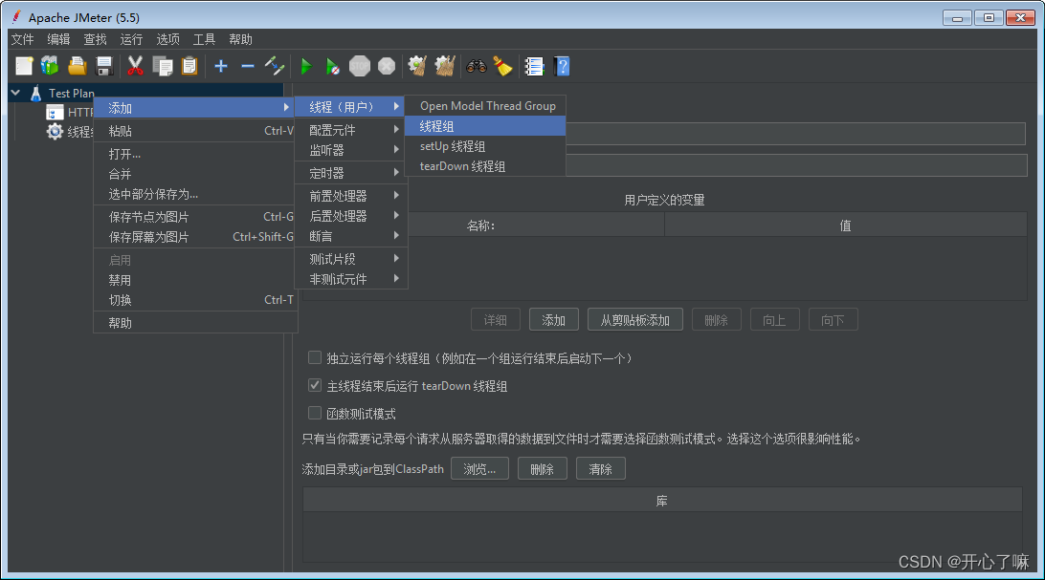This screenshot has width=1045, height=580.
Task: Click the 清除 button
Action: 600,469
